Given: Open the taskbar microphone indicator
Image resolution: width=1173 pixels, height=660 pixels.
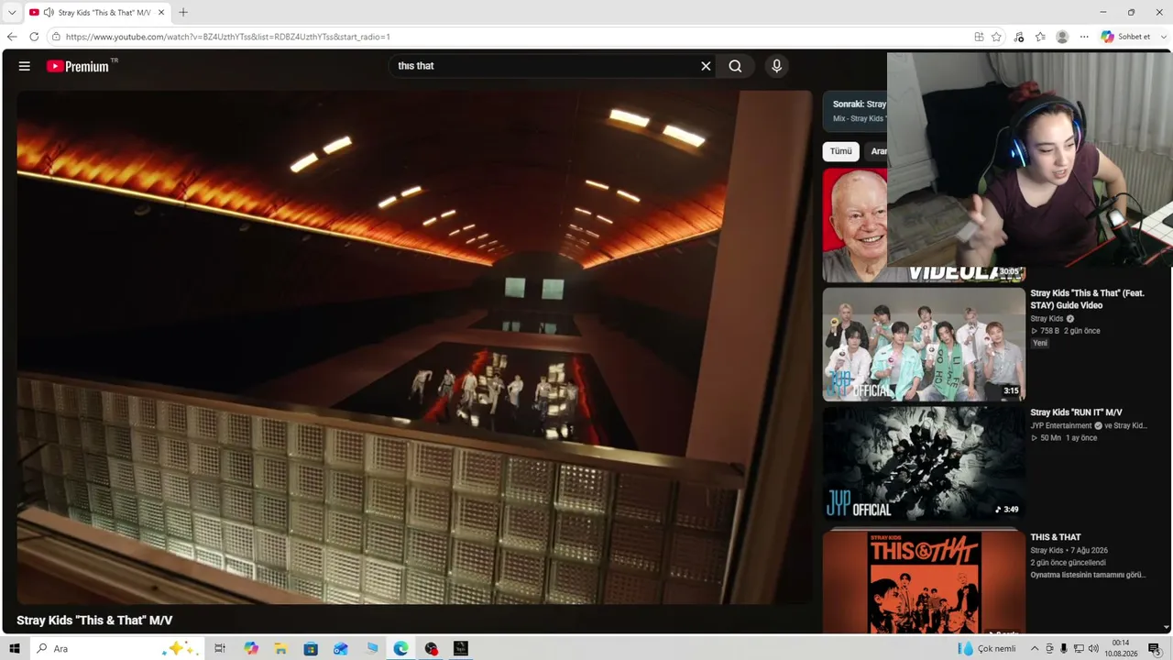Looking at the screenshot, I should 1064,649.
